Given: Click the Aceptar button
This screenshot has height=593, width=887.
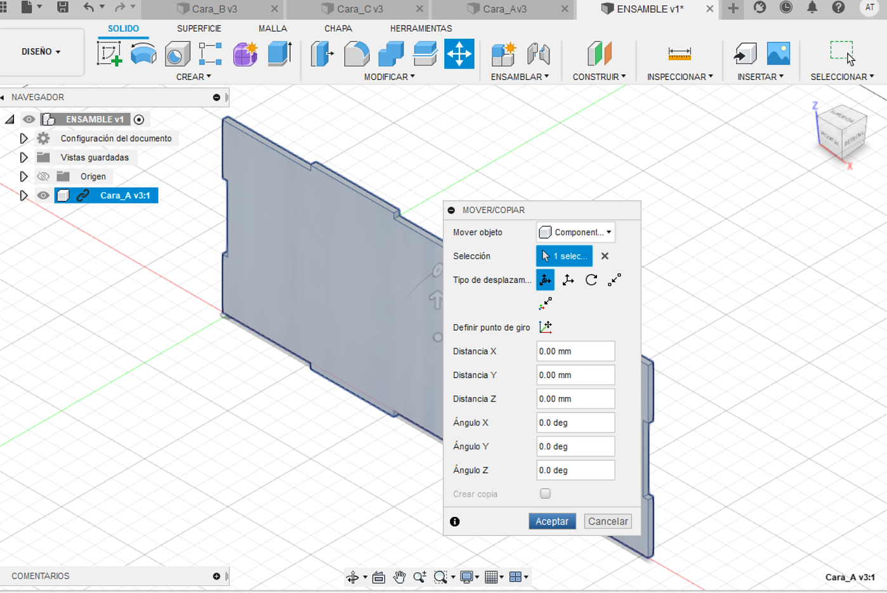Looking at the screenshot, I should click(x=552, y=521).
